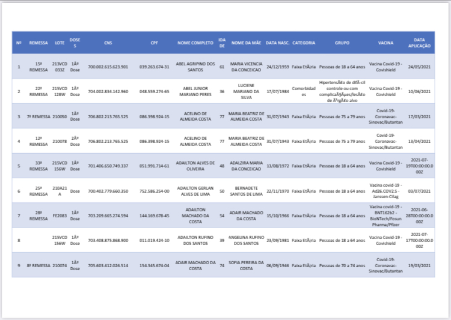The height and width of the screenshot is (320, 451).
Task: Select the GRUPO column header
Action: (x=342, y=43)
